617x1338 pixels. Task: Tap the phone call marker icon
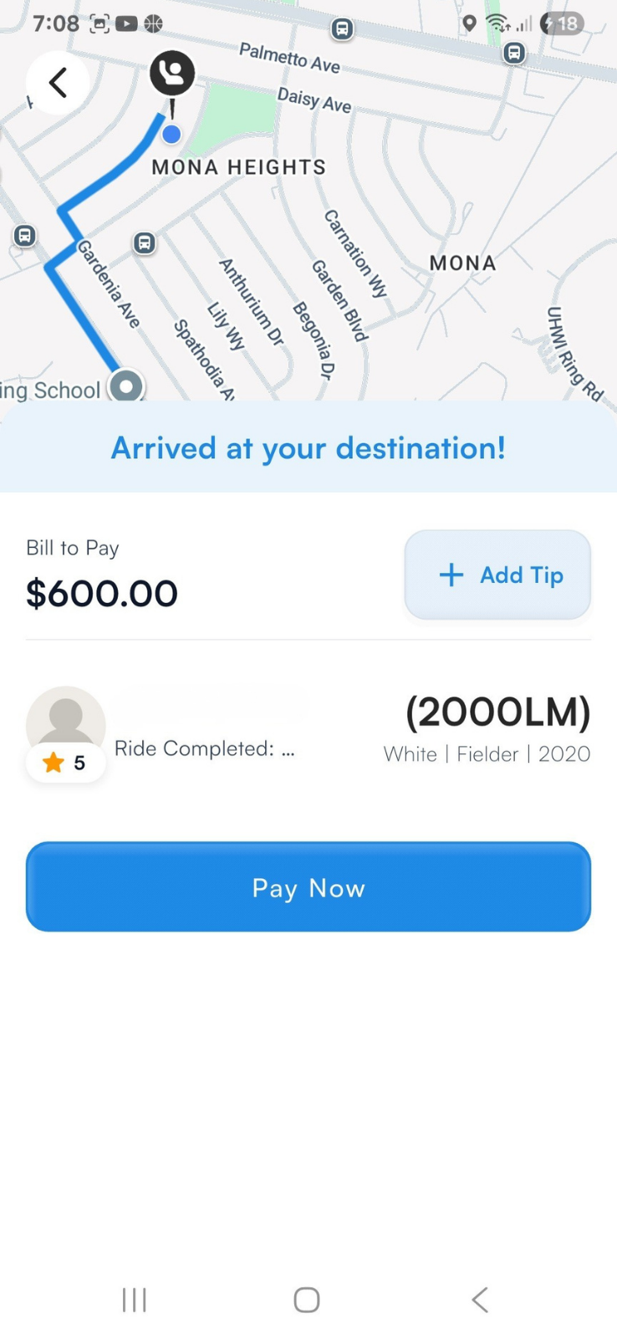172,74
